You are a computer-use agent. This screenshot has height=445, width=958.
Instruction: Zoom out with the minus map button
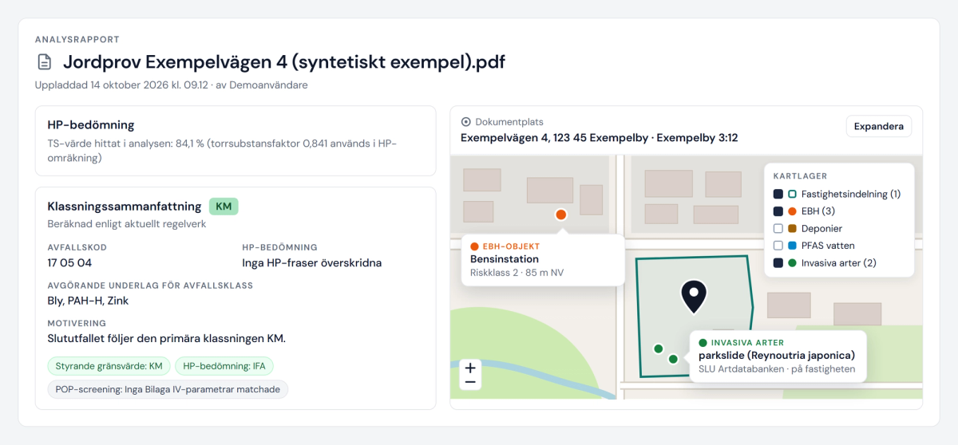tap(470, 382)
